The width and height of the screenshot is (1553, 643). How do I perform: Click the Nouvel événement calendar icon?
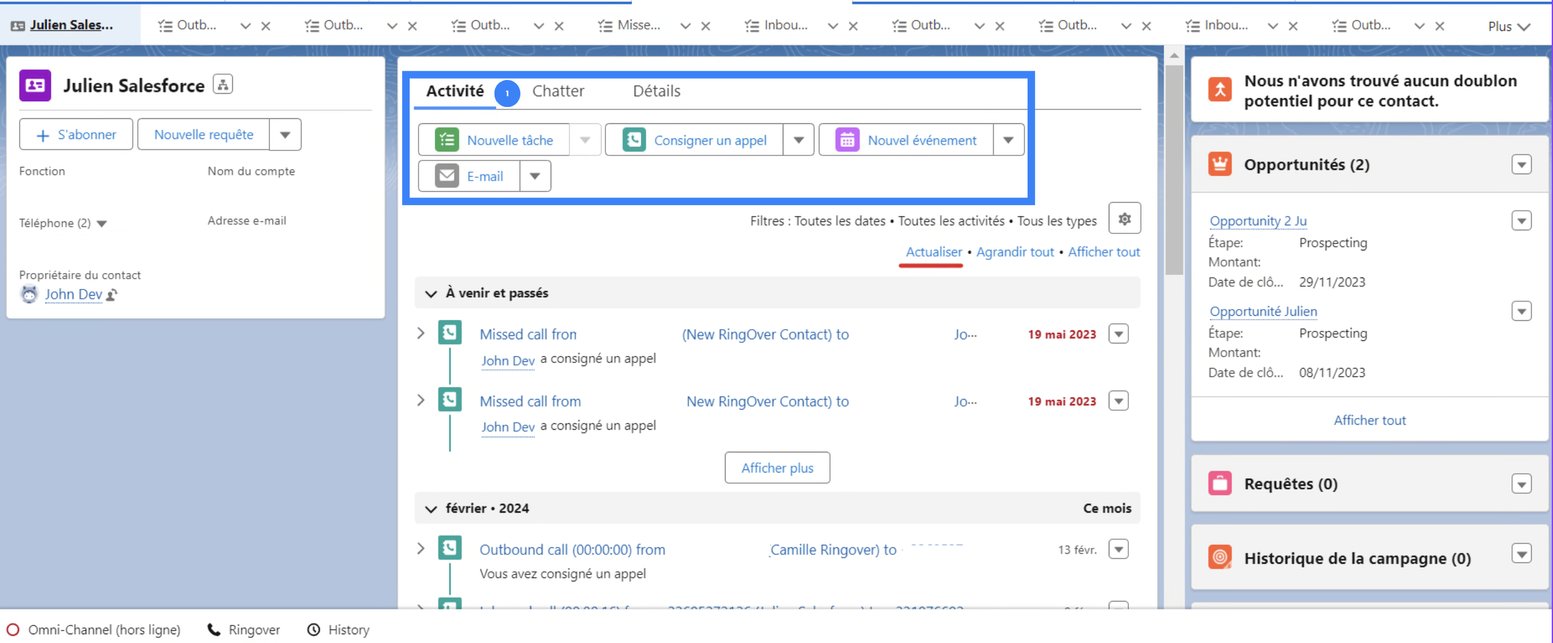point(847,140)
